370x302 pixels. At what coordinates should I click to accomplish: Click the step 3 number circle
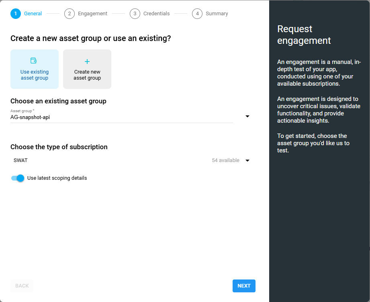tap(135, 14)
